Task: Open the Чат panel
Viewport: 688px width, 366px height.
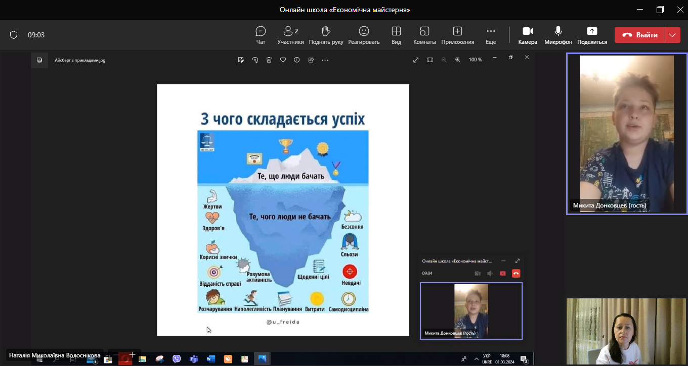Action: [x=261, y=35]
